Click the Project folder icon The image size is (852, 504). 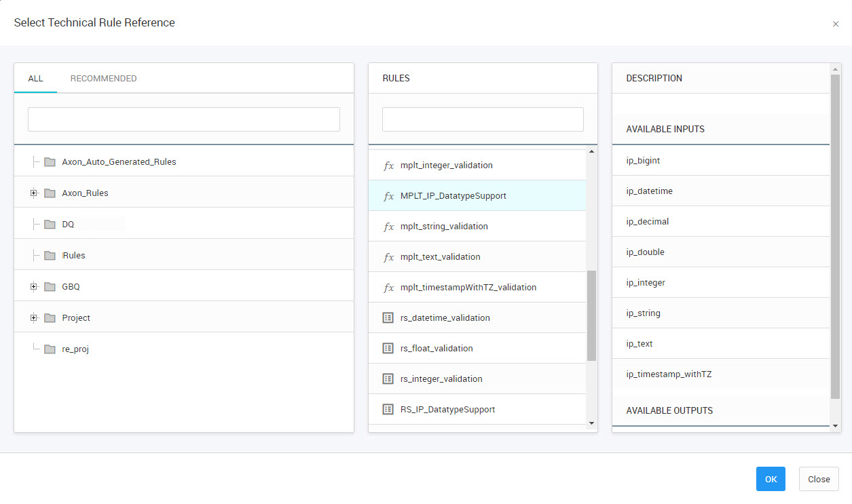click(50, 318)
